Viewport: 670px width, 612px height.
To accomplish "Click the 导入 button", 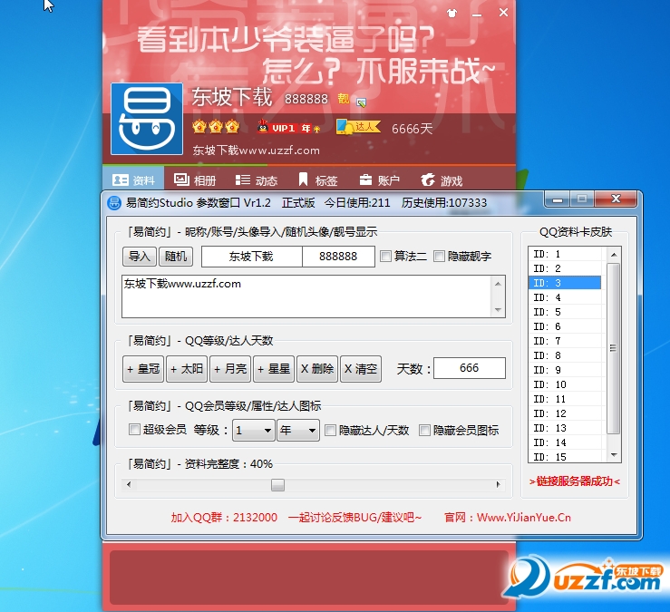I will click(x=140, y=257).
